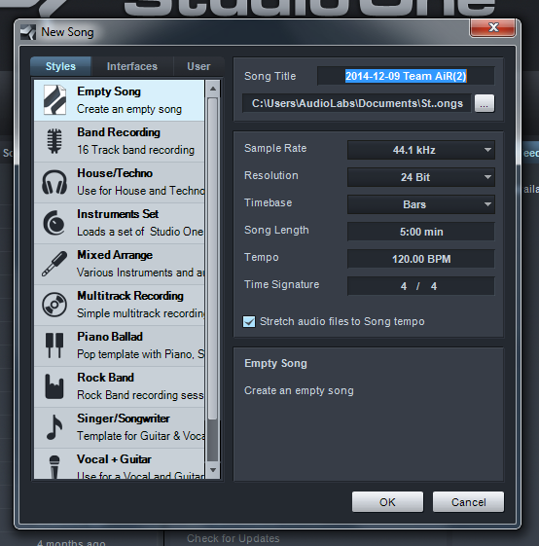Browse song folder with ellipsis button
The image size is (539, 546).
click(x=485, y=103)
